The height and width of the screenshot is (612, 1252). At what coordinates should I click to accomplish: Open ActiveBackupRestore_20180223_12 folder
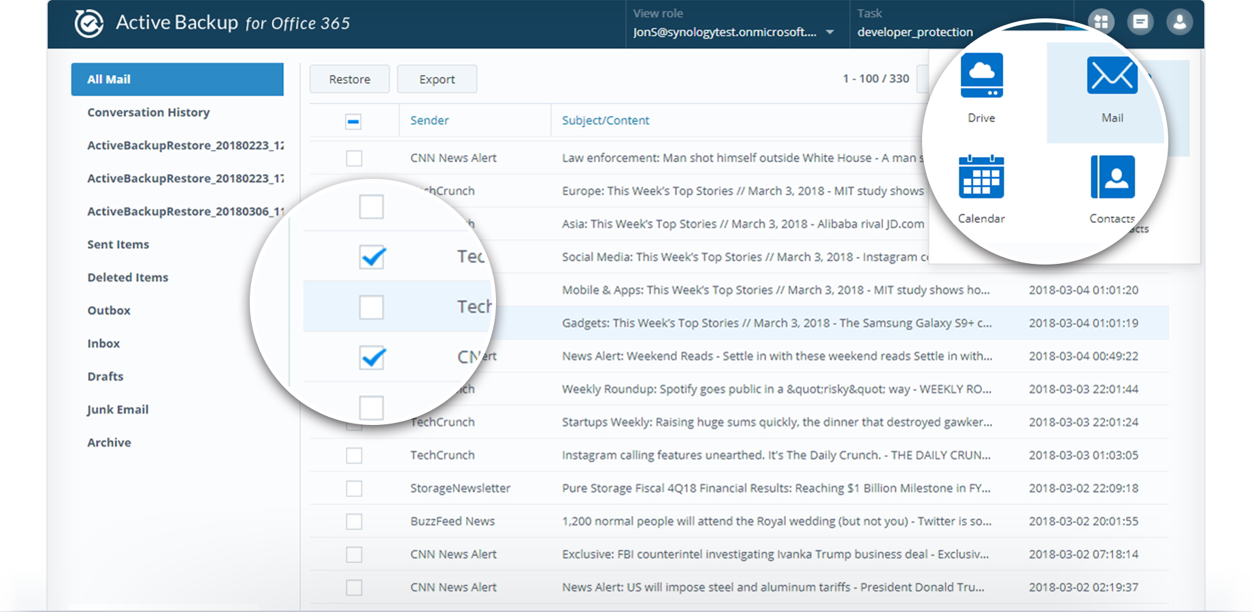(x=186, y=146)
